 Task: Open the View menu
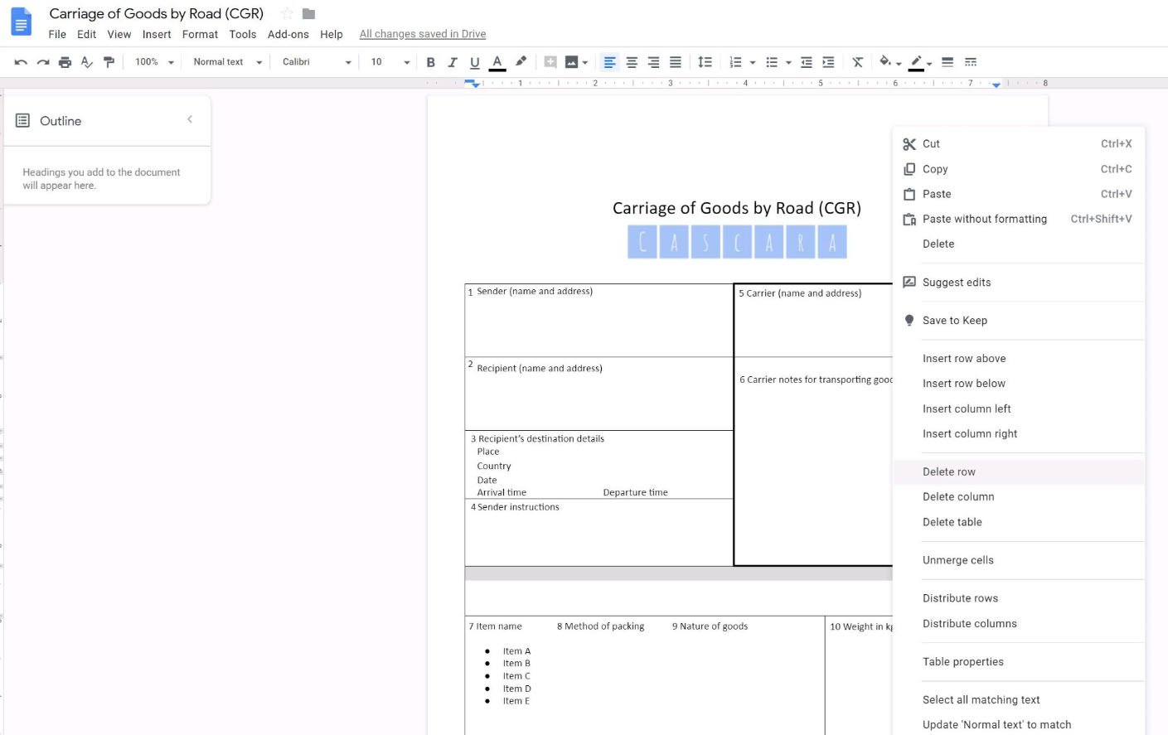(x=119, y=34)
